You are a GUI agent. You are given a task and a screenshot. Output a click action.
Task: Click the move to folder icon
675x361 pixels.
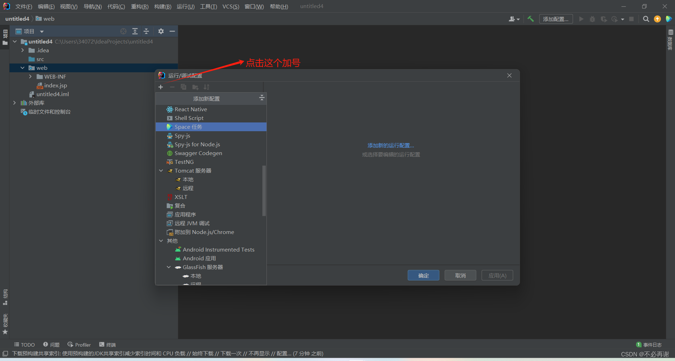pos(195,87)
